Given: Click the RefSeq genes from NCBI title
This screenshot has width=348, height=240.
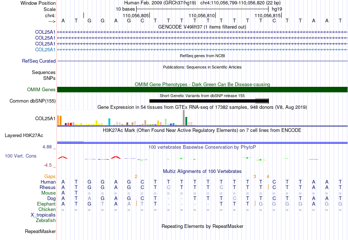Looking at the screenshot, I should [202, 56].
